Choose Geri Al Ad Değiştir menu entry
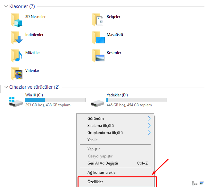 click(115, 163)
